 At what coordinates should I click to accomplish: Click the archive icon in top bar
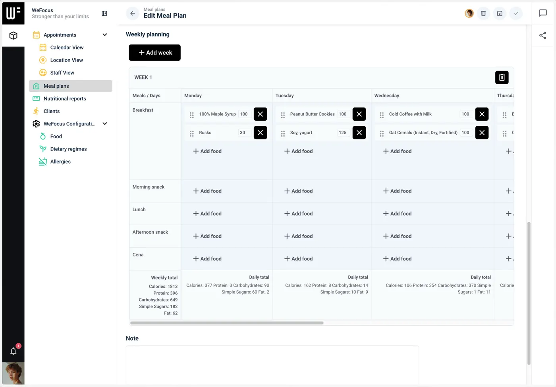(500, 13)
